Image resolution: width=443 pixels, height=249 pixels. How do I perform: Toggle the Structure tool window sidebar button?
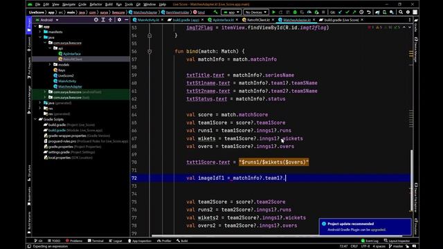[x=29, y=172]
